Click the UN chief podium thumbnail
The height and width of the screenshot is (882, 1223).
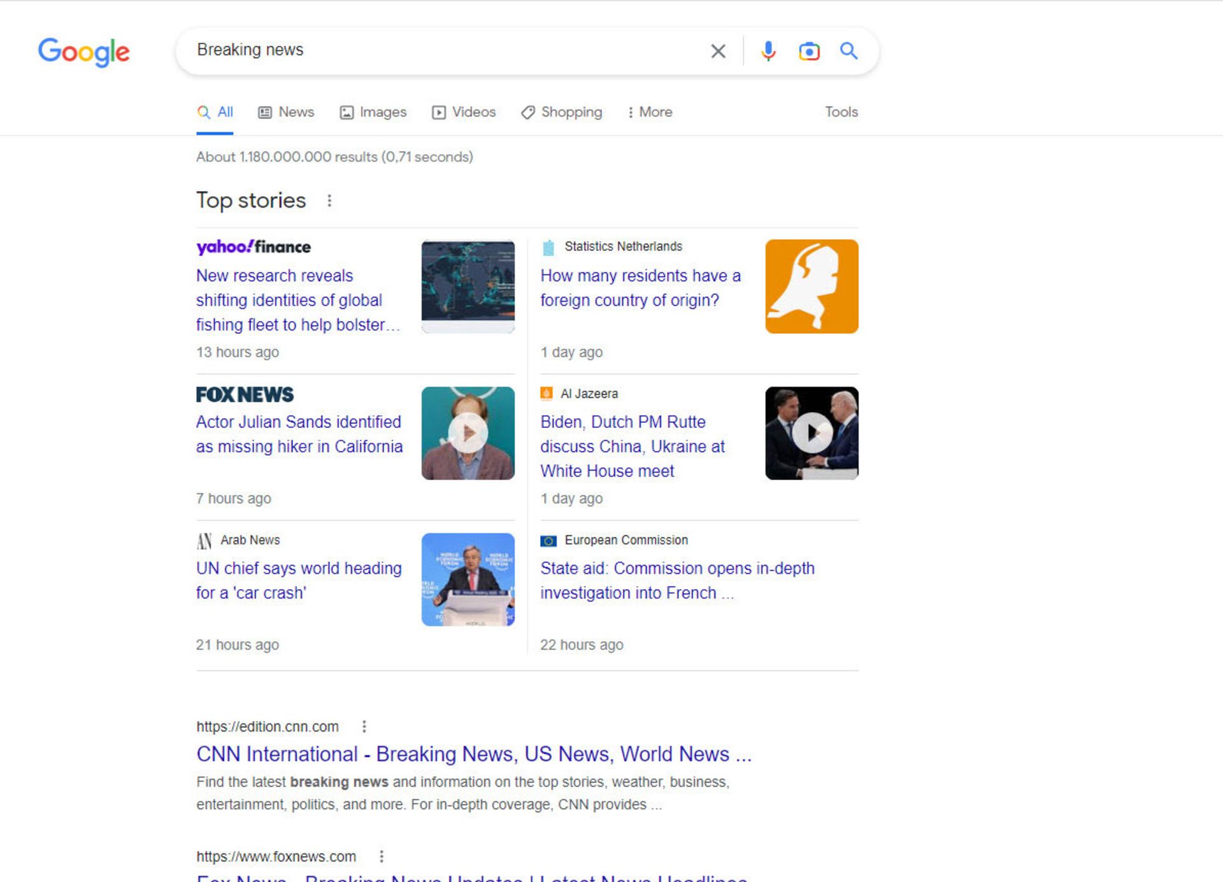[x=468, y=580]
